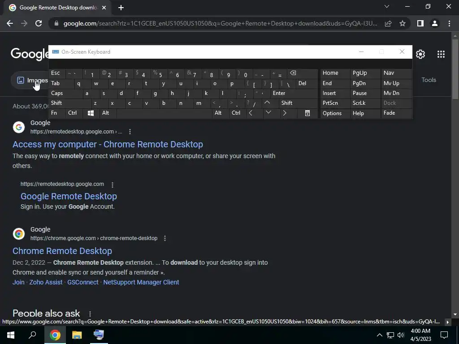Tap the Esc key on On-Screen Keyboard

point(57,73)
